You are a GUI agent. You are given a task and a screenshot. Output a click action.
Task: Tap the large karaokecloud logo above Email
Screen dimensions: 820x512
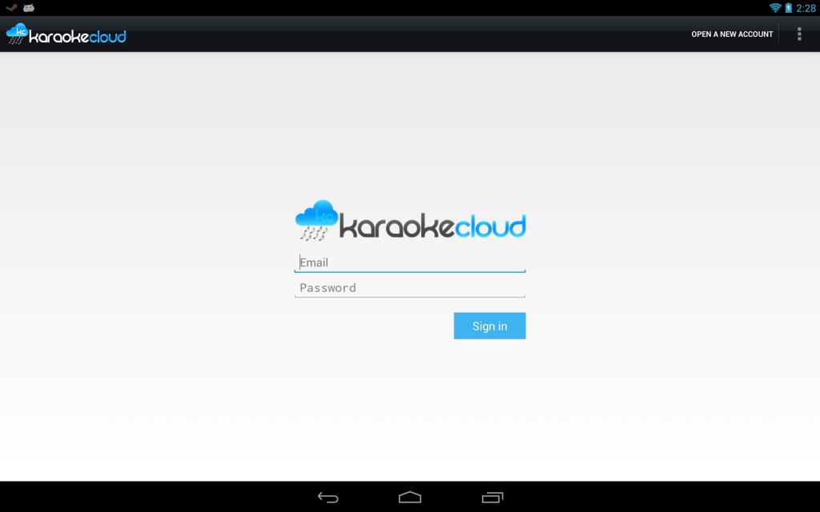(x=410, y=221)
